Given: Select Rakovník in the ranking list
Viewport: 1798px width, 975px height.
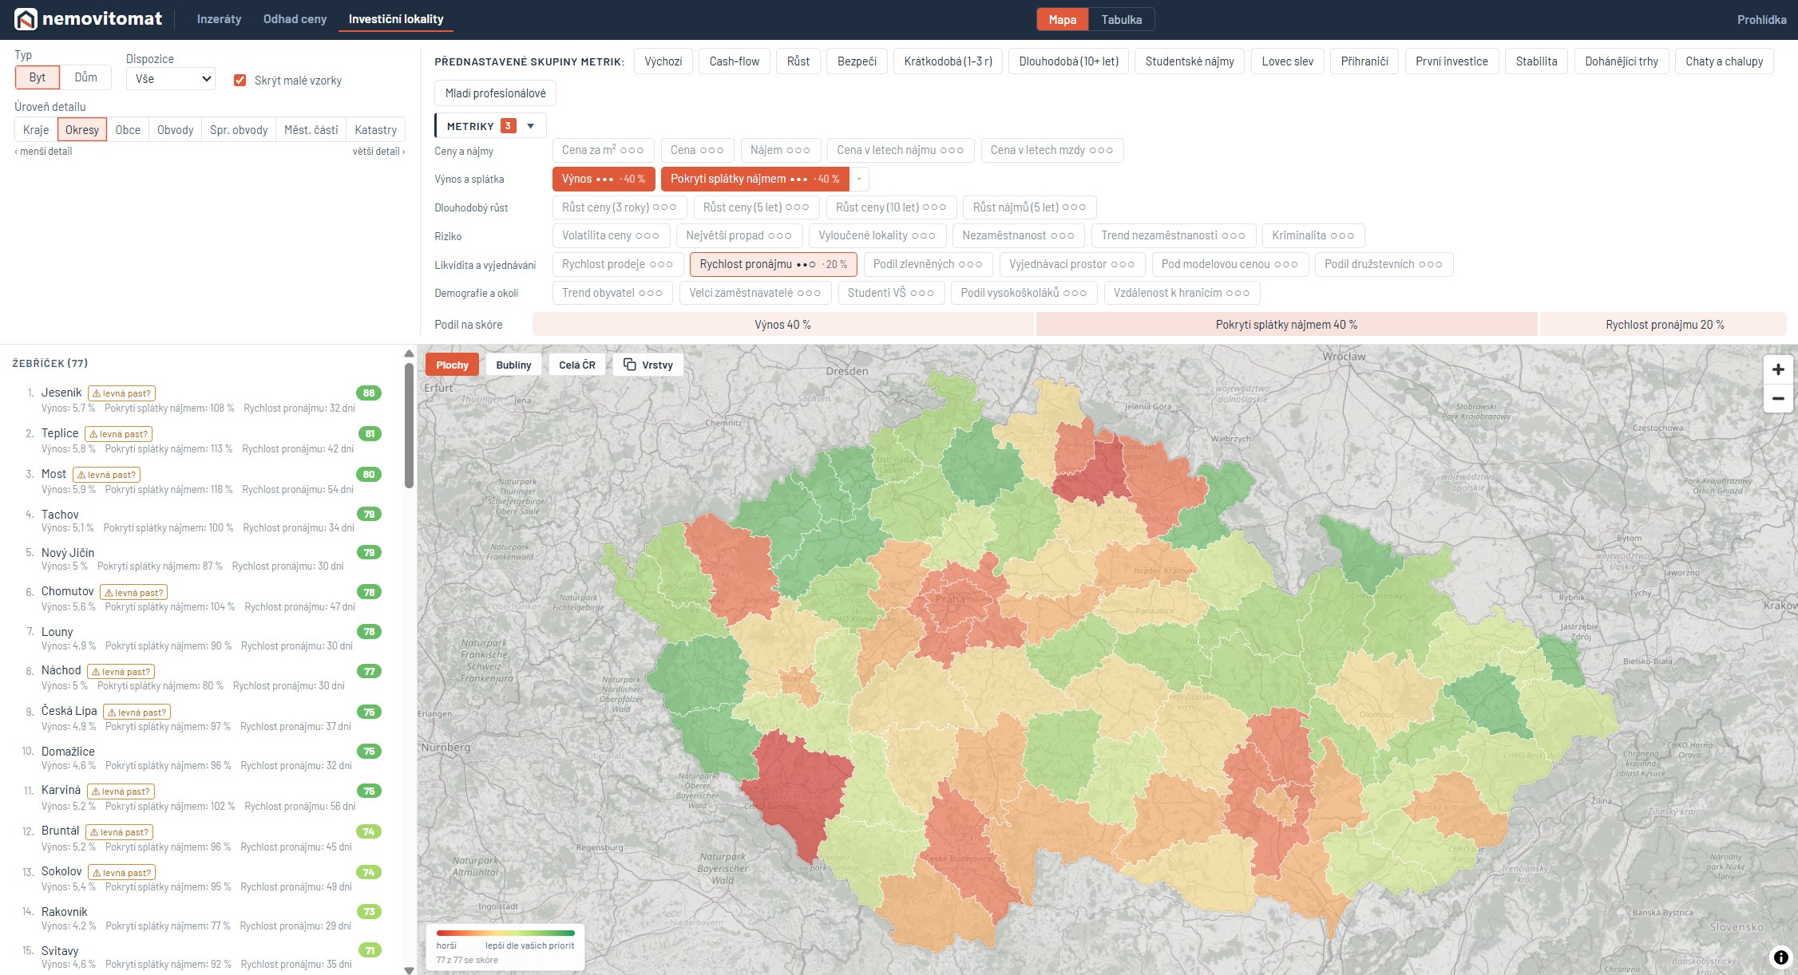Looking at the screenshot, I should 198,918.
